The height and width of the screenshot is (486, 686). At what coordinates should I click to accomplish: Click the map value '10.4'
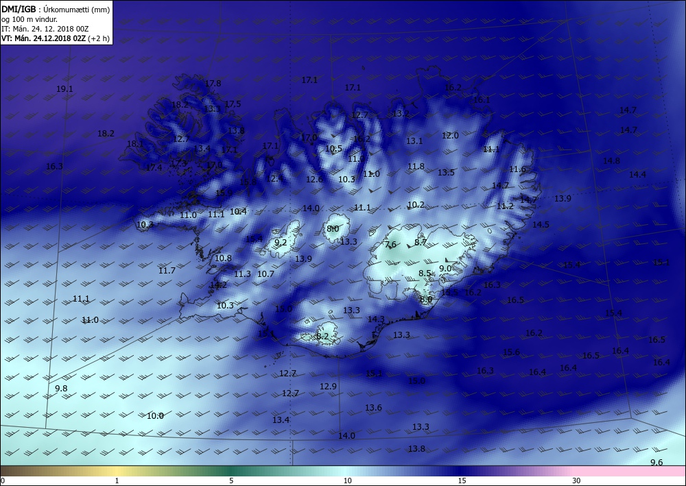pyautogui.click(x=238, y=211)
